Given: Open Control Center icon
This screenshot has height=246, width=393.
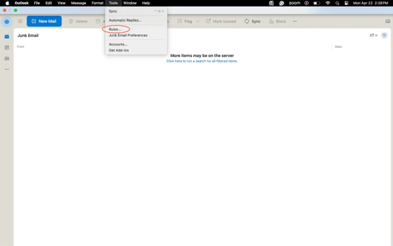Looking at the screenshot, I should (346, 3).
